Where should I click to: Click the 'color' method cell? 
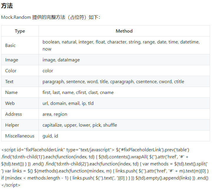click(124, 71)
